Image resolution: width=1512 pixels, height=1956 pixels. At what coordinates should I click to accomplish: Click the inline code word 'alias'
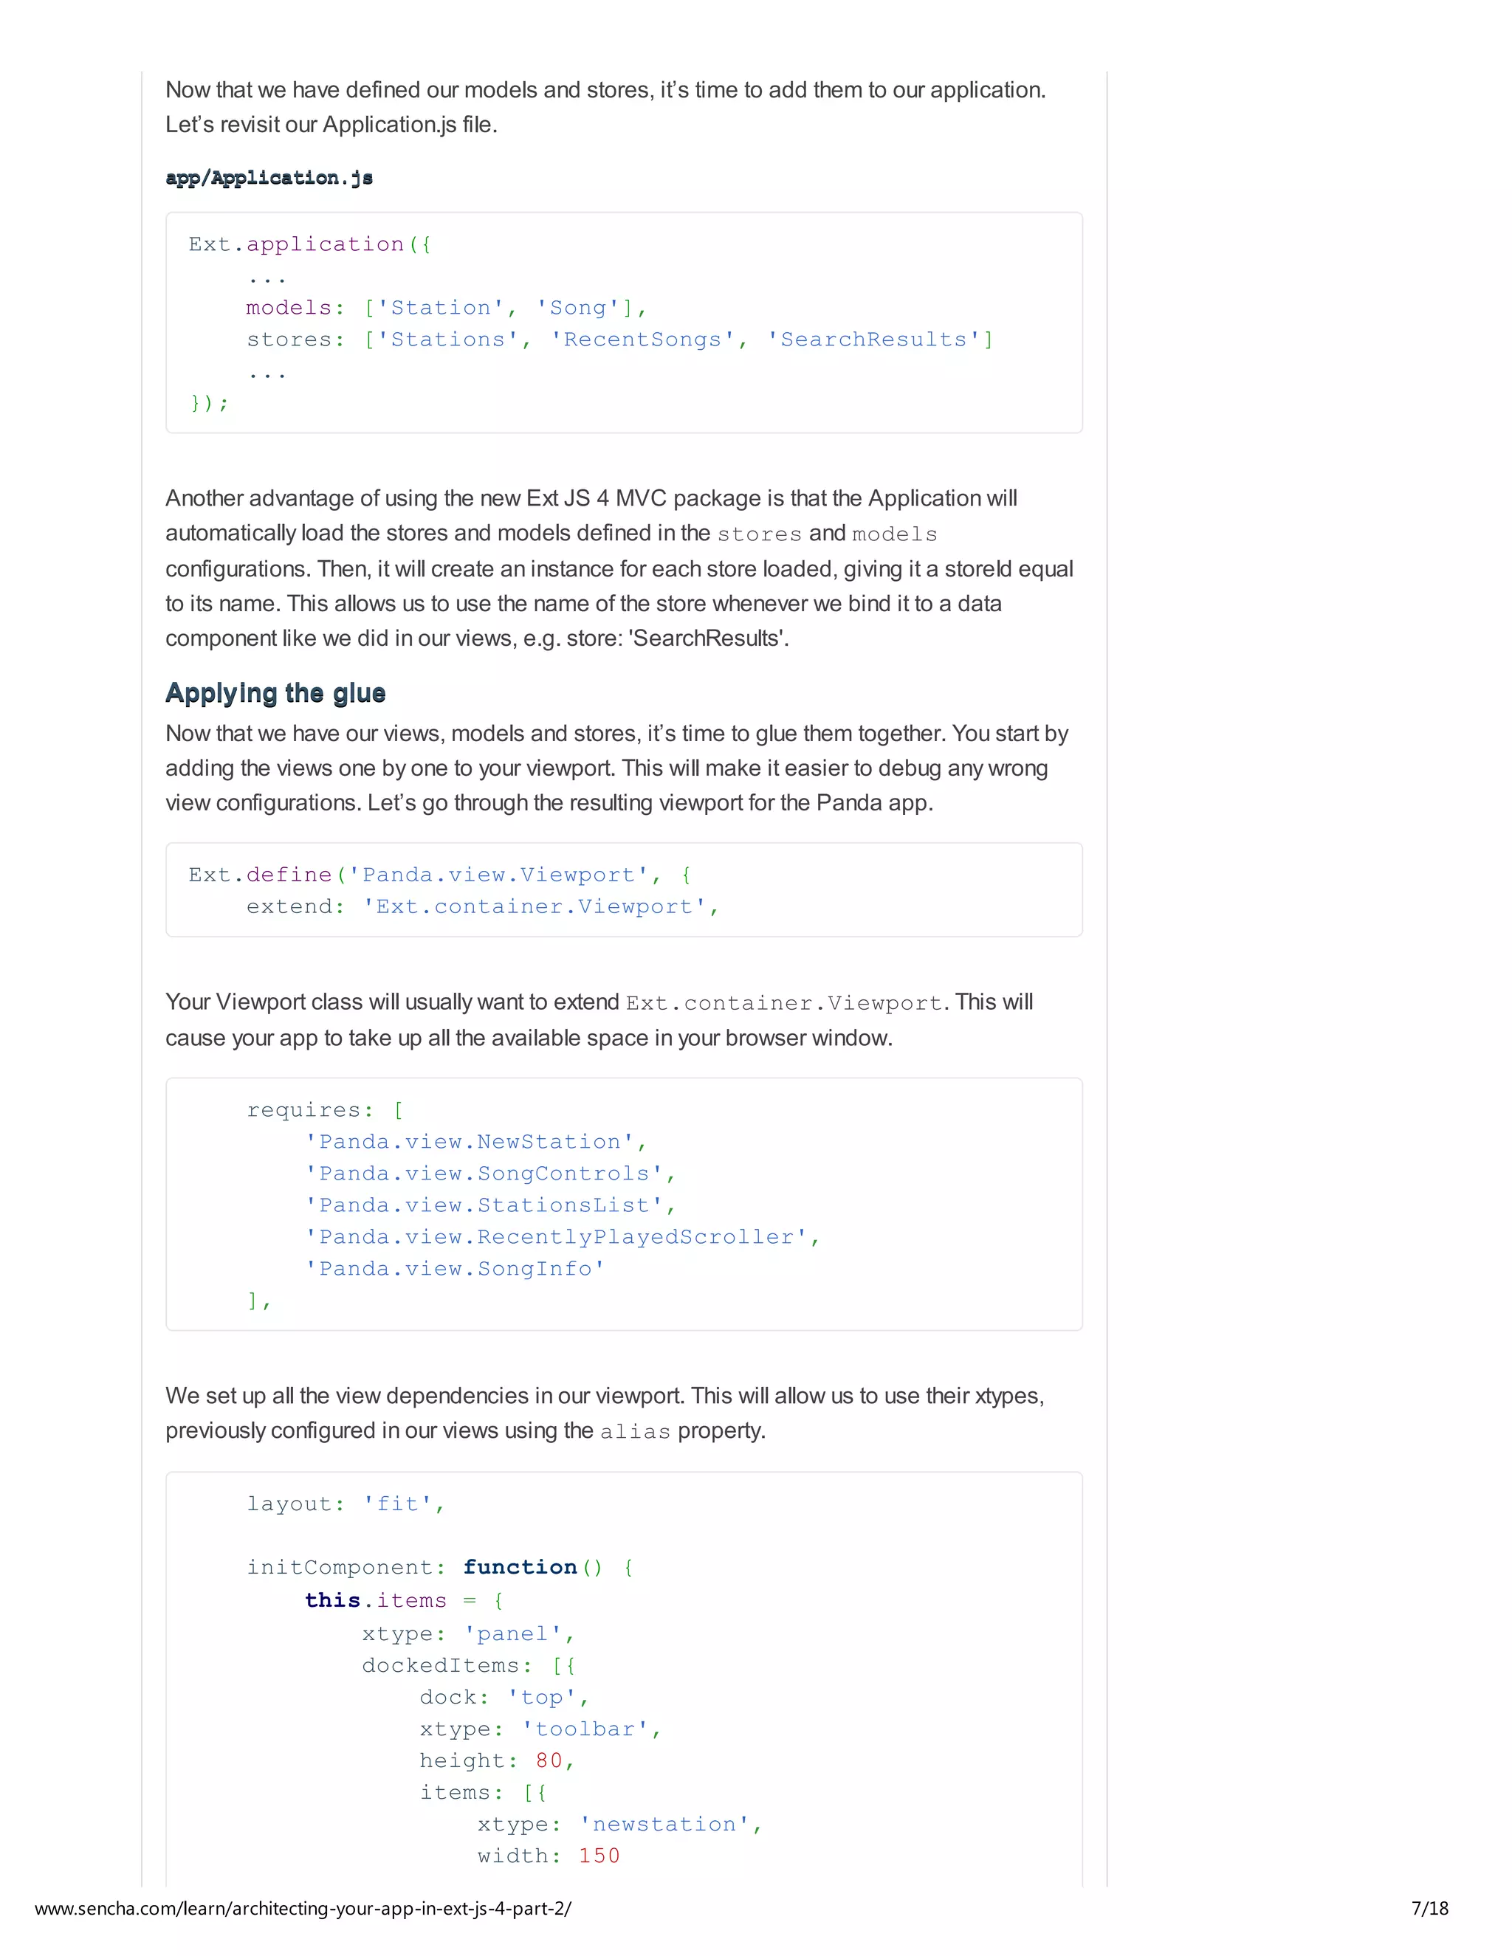635,1432
